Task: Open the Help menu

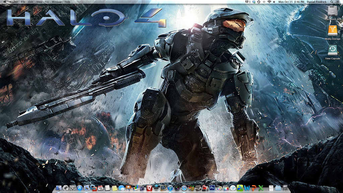Action: pos(67,2)
